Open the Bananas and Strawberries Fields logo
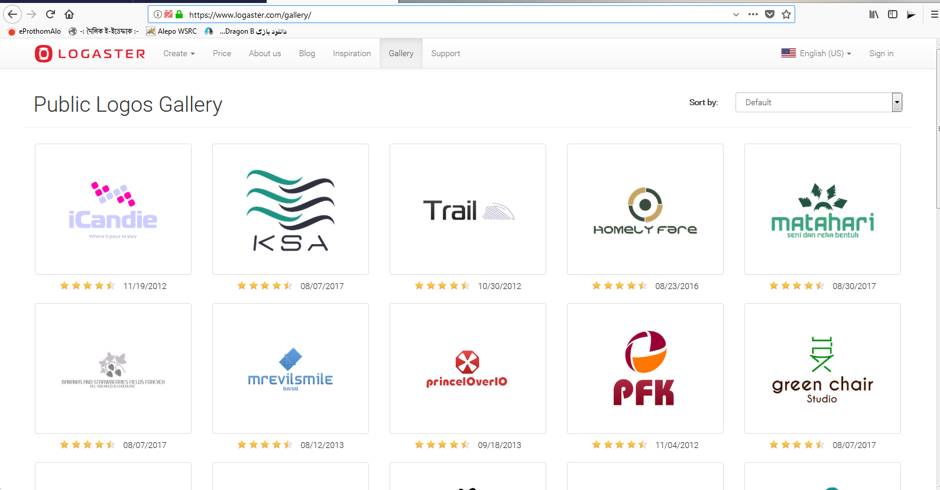This screenshot has height=490, width=940. click(x=113, y=368)
